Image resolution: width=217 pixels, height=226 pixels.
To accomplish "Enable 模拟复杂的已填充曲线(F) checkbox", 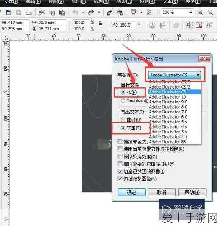I will (x=120, y=164).
